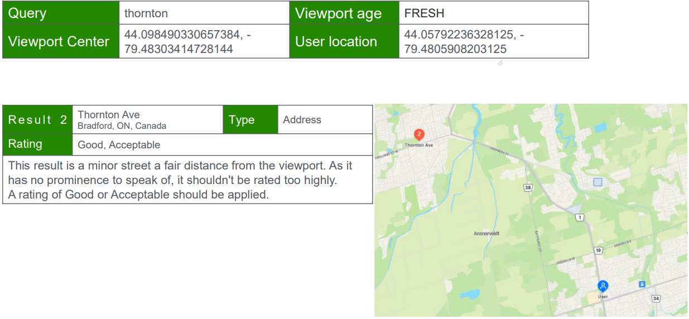Click the red result 2 map pin
Image resolution: width=689 pixels, height=319 pixels.
point(420,134)
